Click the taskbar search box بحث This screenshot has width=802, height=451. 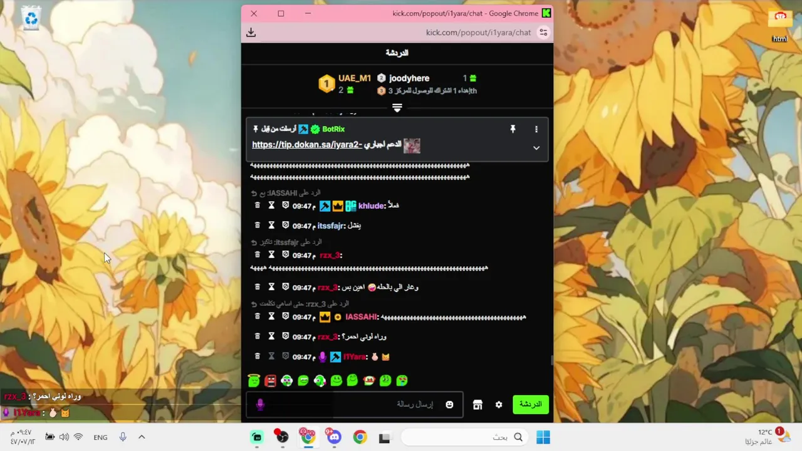click(x=464, y=437)
